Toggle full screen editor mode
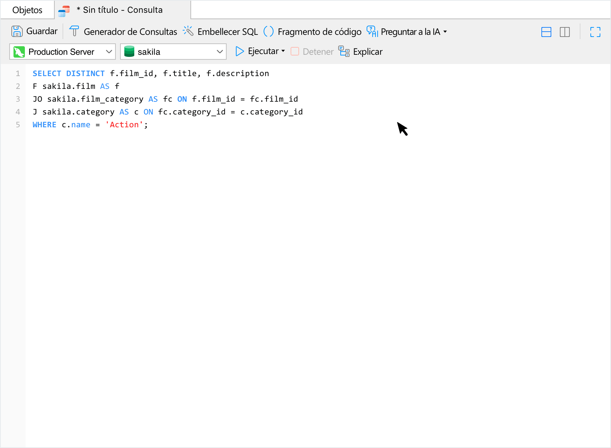This screenshot has width=611, height=448. (595, 32)
